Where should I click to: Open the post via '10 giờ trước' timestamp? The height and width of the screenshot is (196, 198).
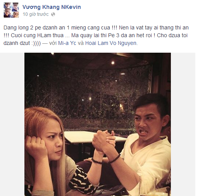pyautogui.click(x=36, y=14)
